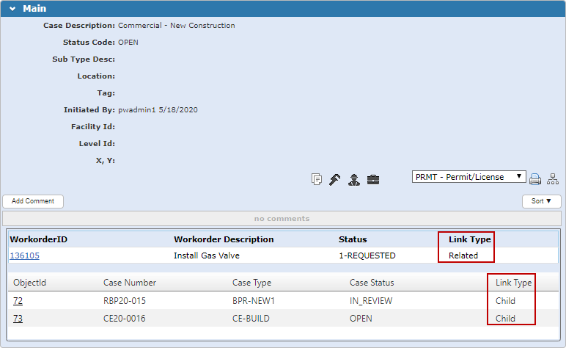Expand the Sort dropdown button
Screen dimensions: 566x348
click(x=541, y=201)
